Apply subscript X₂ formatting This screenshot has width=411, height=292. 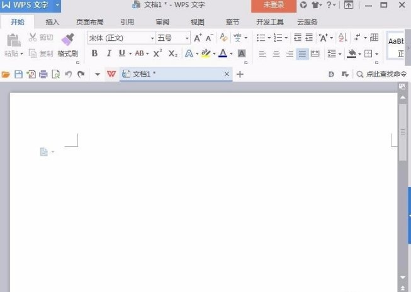pyautogui.click(x=172, y=53)
